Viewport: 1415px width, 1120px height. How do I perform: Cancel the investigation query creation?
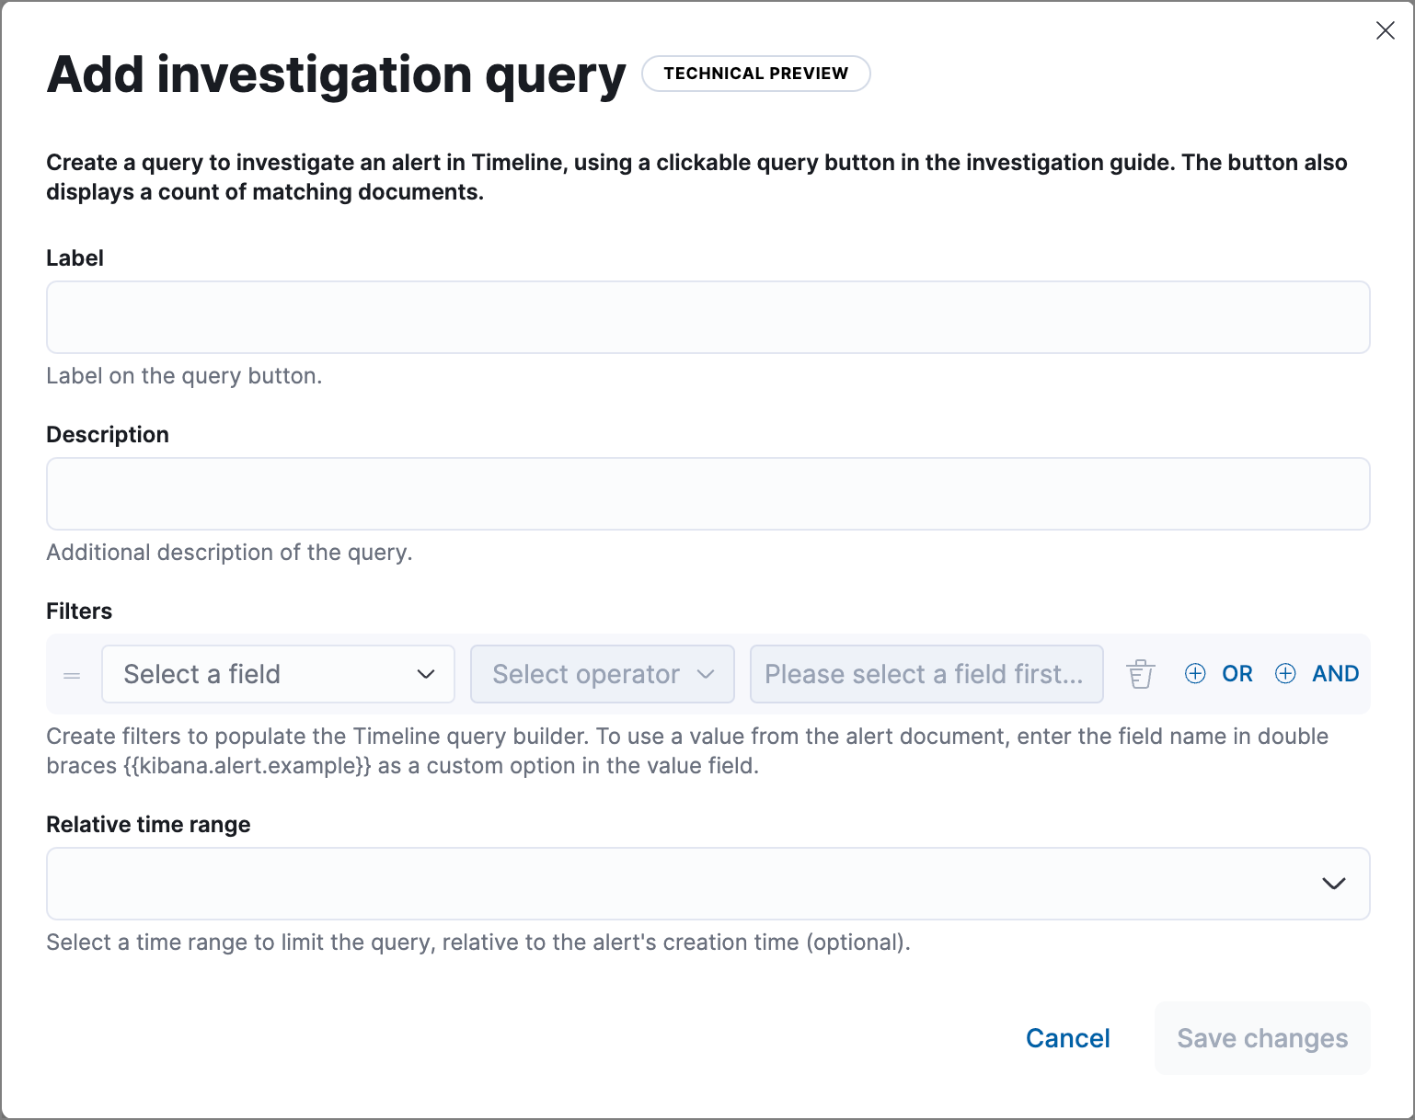click(x=1067, y=1038)
